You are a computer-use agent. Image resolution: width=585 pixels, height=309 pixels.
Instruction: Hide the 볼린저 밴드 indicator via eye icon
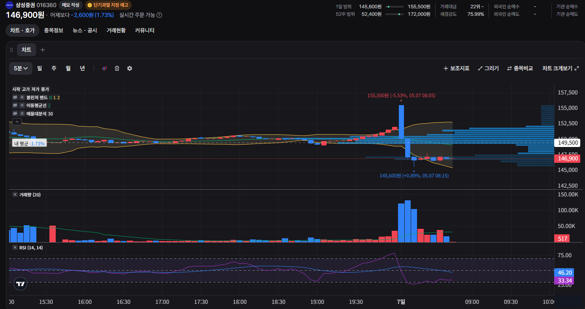[x=15, y=97]
